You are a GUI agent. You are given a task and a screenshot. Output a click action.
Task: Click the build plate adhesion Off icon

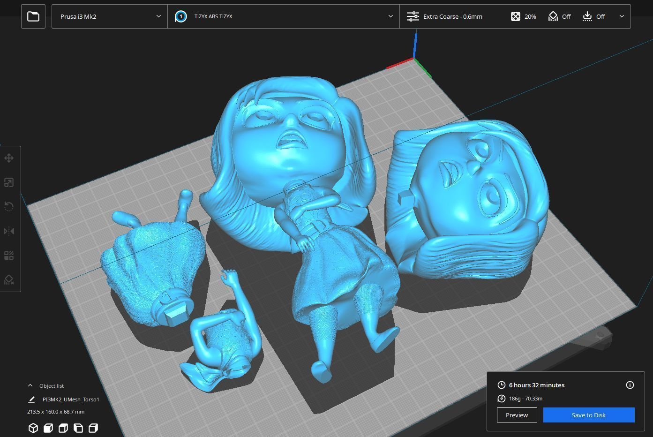(x=587, y=16)
